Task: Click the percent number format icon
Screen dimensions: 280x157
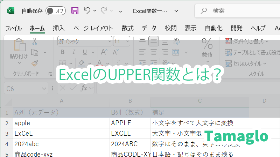Action: point(207,44)
